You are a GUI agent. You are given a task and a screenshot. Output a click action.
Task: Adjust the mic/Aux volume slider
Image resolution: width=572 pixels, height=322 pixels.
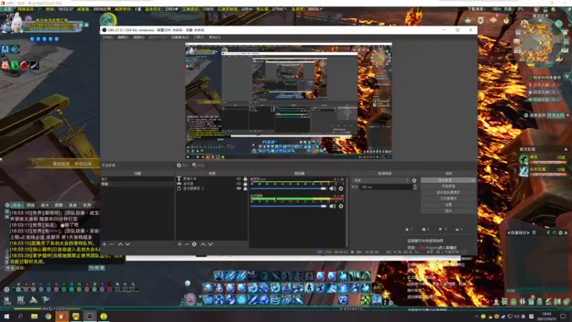pos(288,188)
